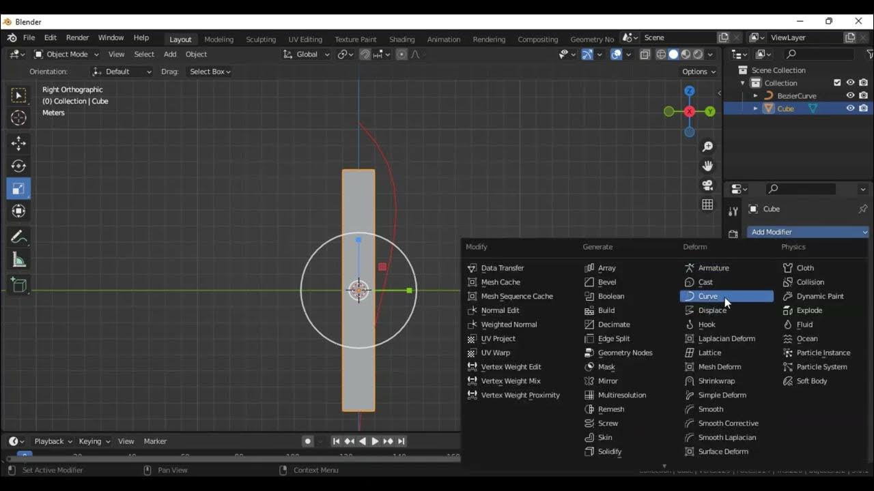Disable Cube in renders camera icon
The image size is (874, 491).
[864, 108]
